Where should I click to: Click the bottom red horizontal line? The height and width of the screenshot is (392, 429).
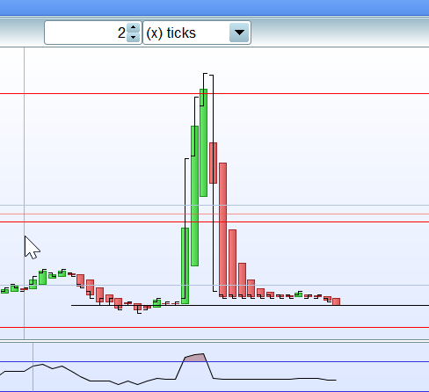pyautogui.click(x=214, y=327)
